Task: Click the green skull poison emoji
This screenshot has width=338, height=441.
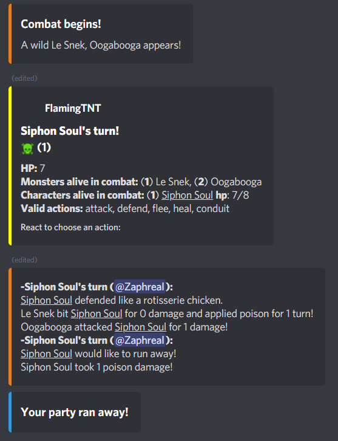Action: (x=27, y=148)
